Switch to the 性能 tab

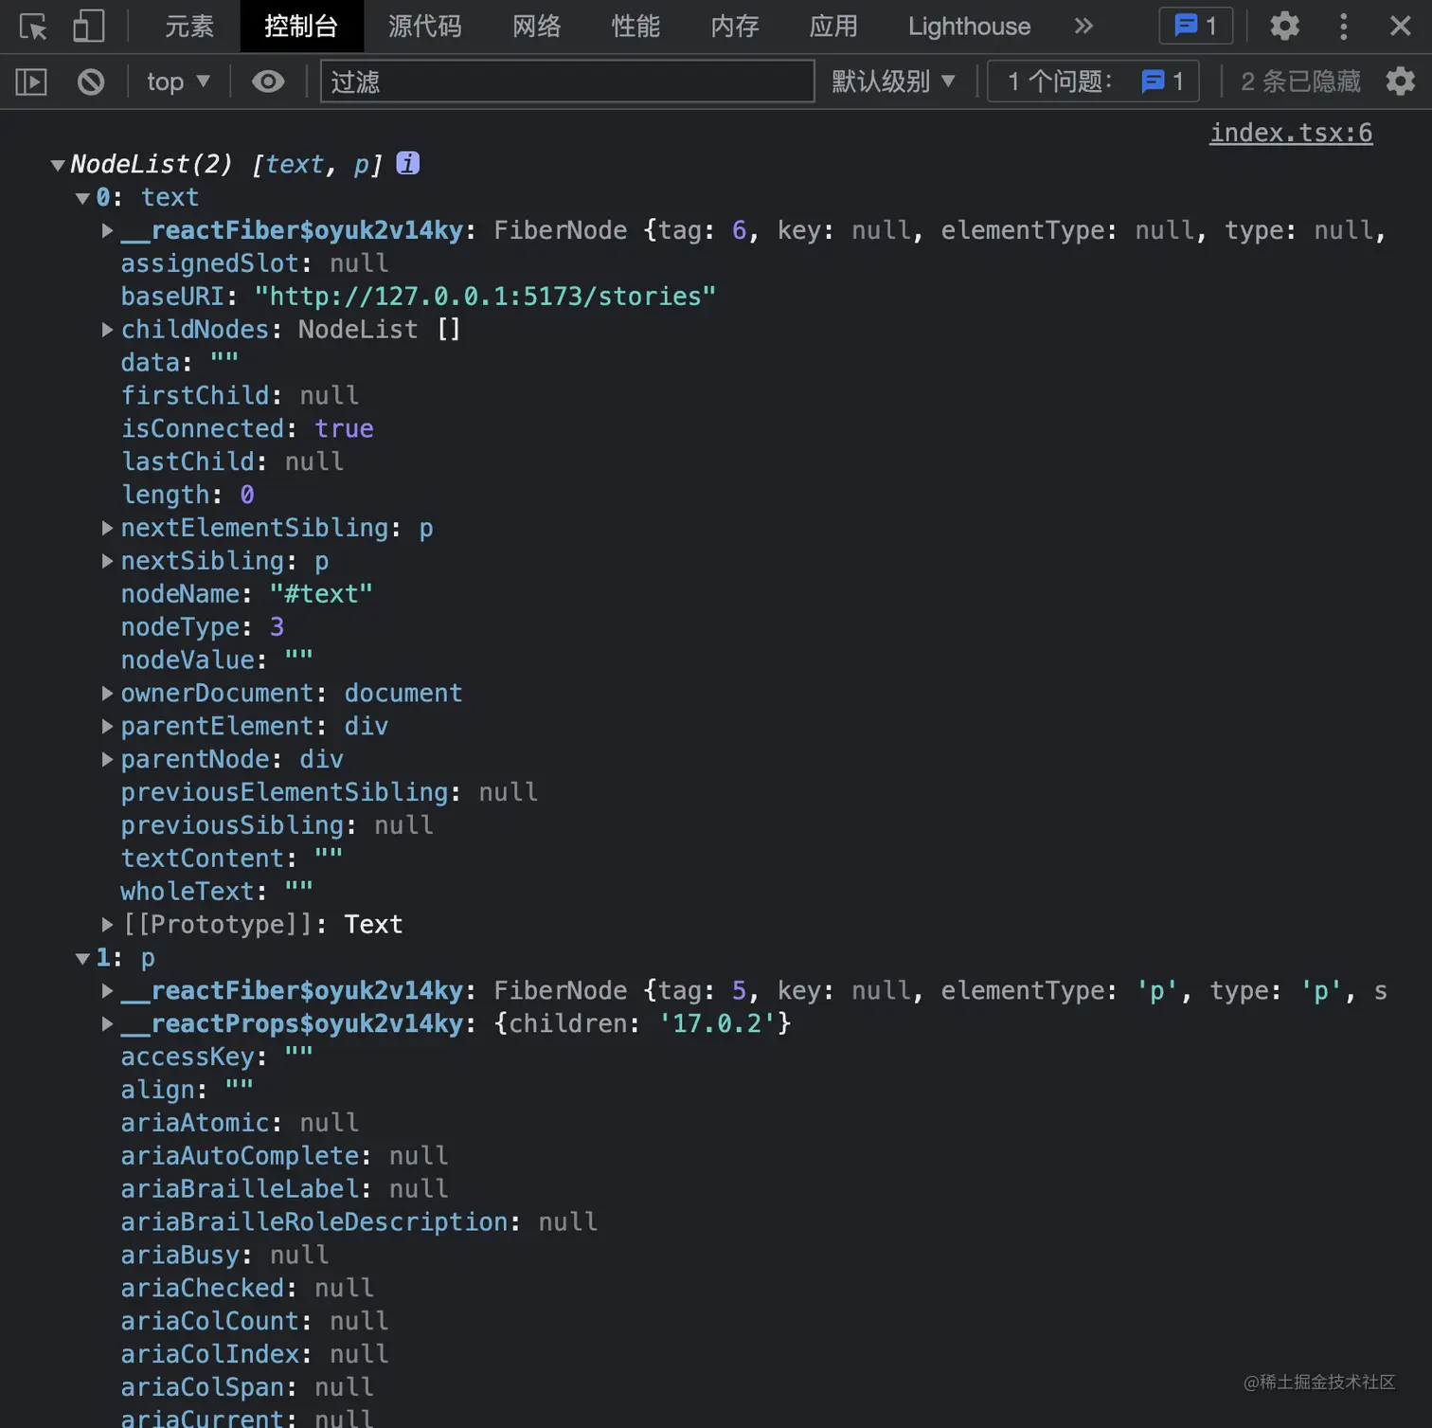click(x=635, y=26)
